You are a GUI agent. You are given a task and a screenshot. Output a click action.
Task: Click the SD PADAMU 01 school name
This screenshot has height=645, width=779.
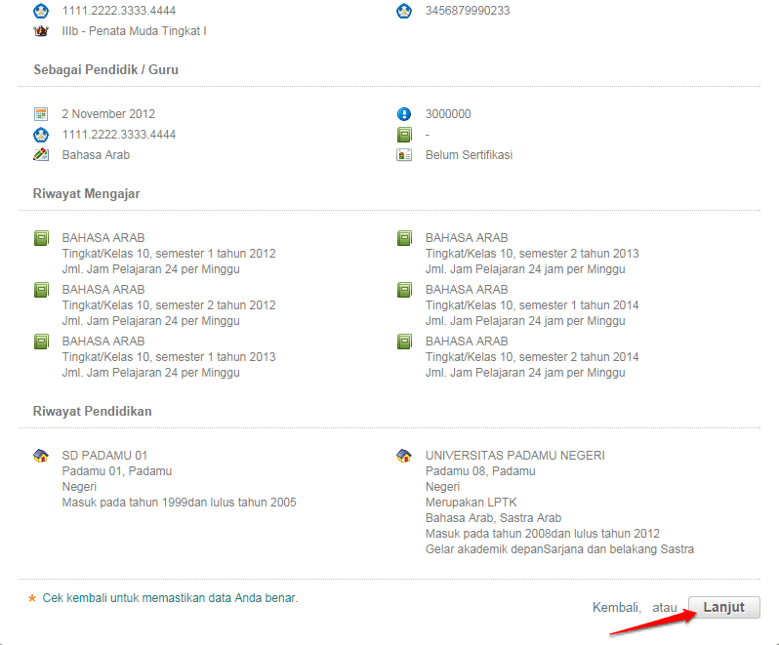pos(104,456)
